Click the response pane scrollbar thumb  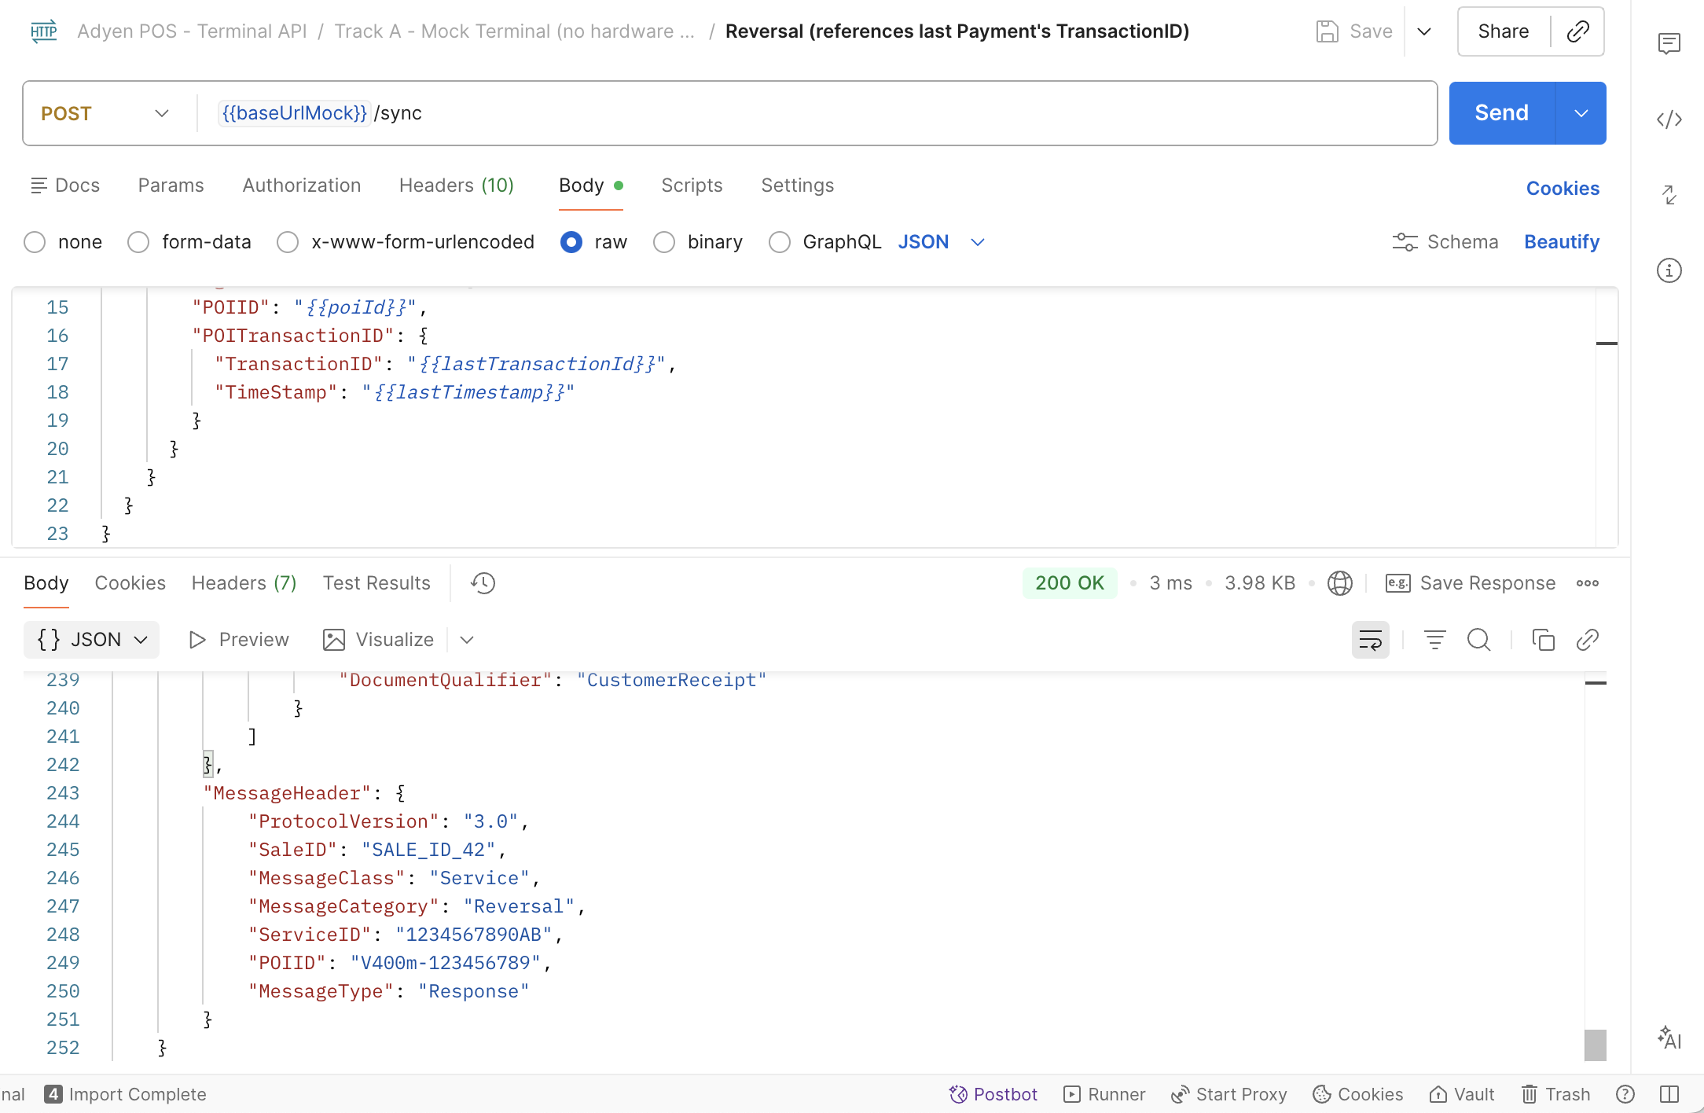pyautogui.click(x=1595, y=1045)
